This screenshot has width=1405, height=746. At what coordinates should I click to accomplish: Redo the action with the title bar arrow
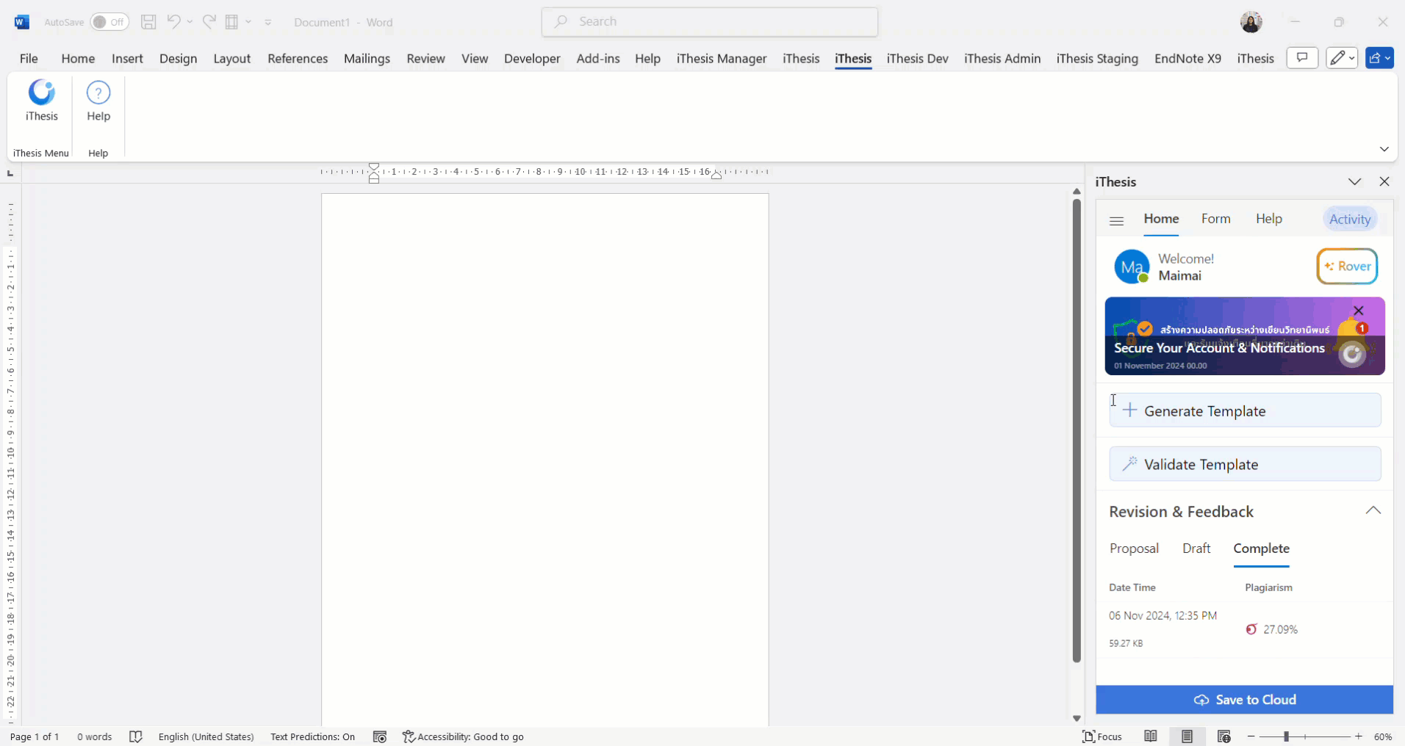[x=209, y=22]
